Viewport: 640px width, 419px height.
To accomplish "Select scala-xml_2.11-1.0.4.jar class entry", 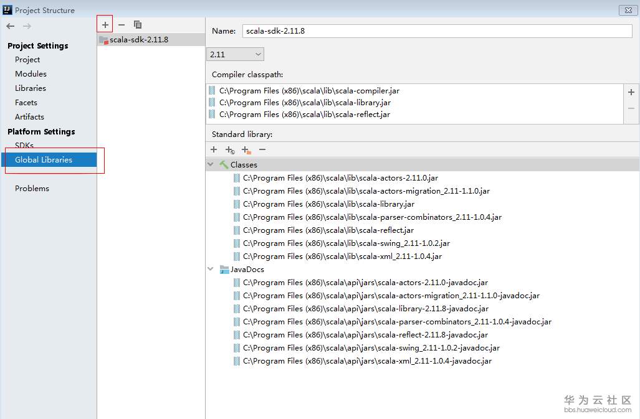I will 342,256.
